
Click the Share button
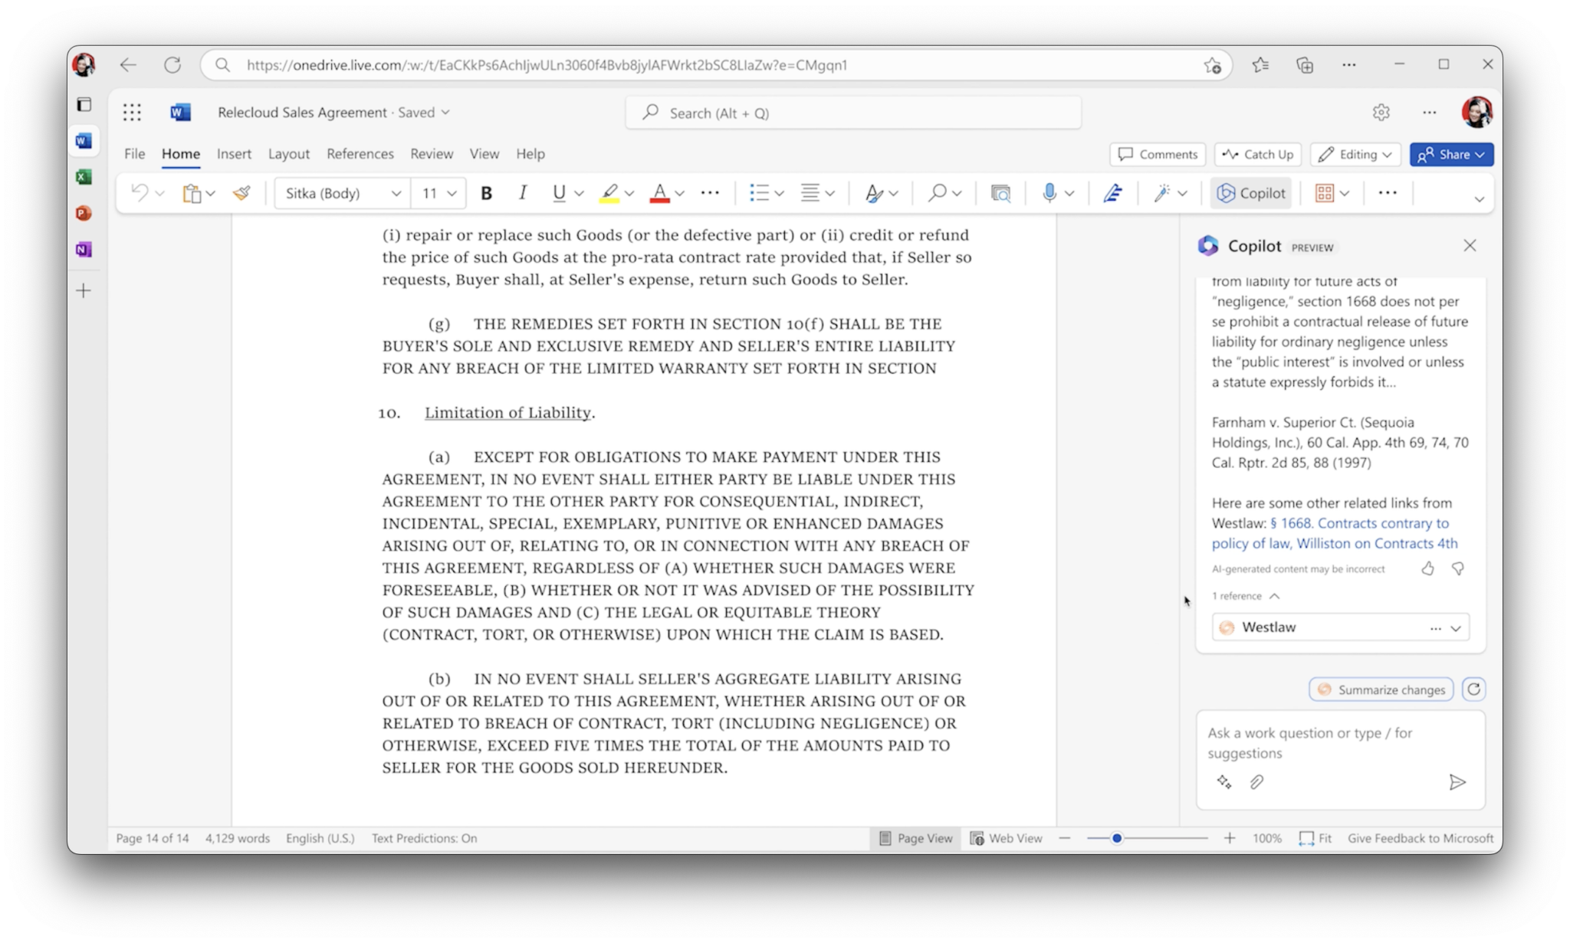click(1451, 154)
